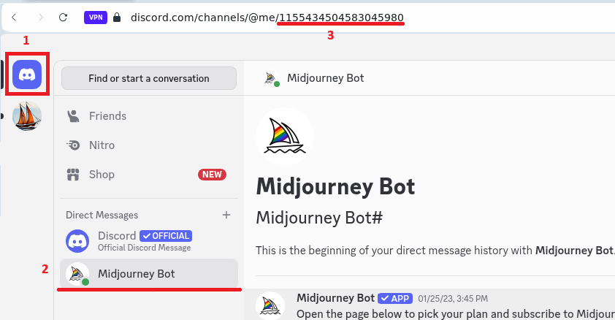The image size is (615, 320).
Task: Click the padlock site security icon
Action: (x=117, y=17)
